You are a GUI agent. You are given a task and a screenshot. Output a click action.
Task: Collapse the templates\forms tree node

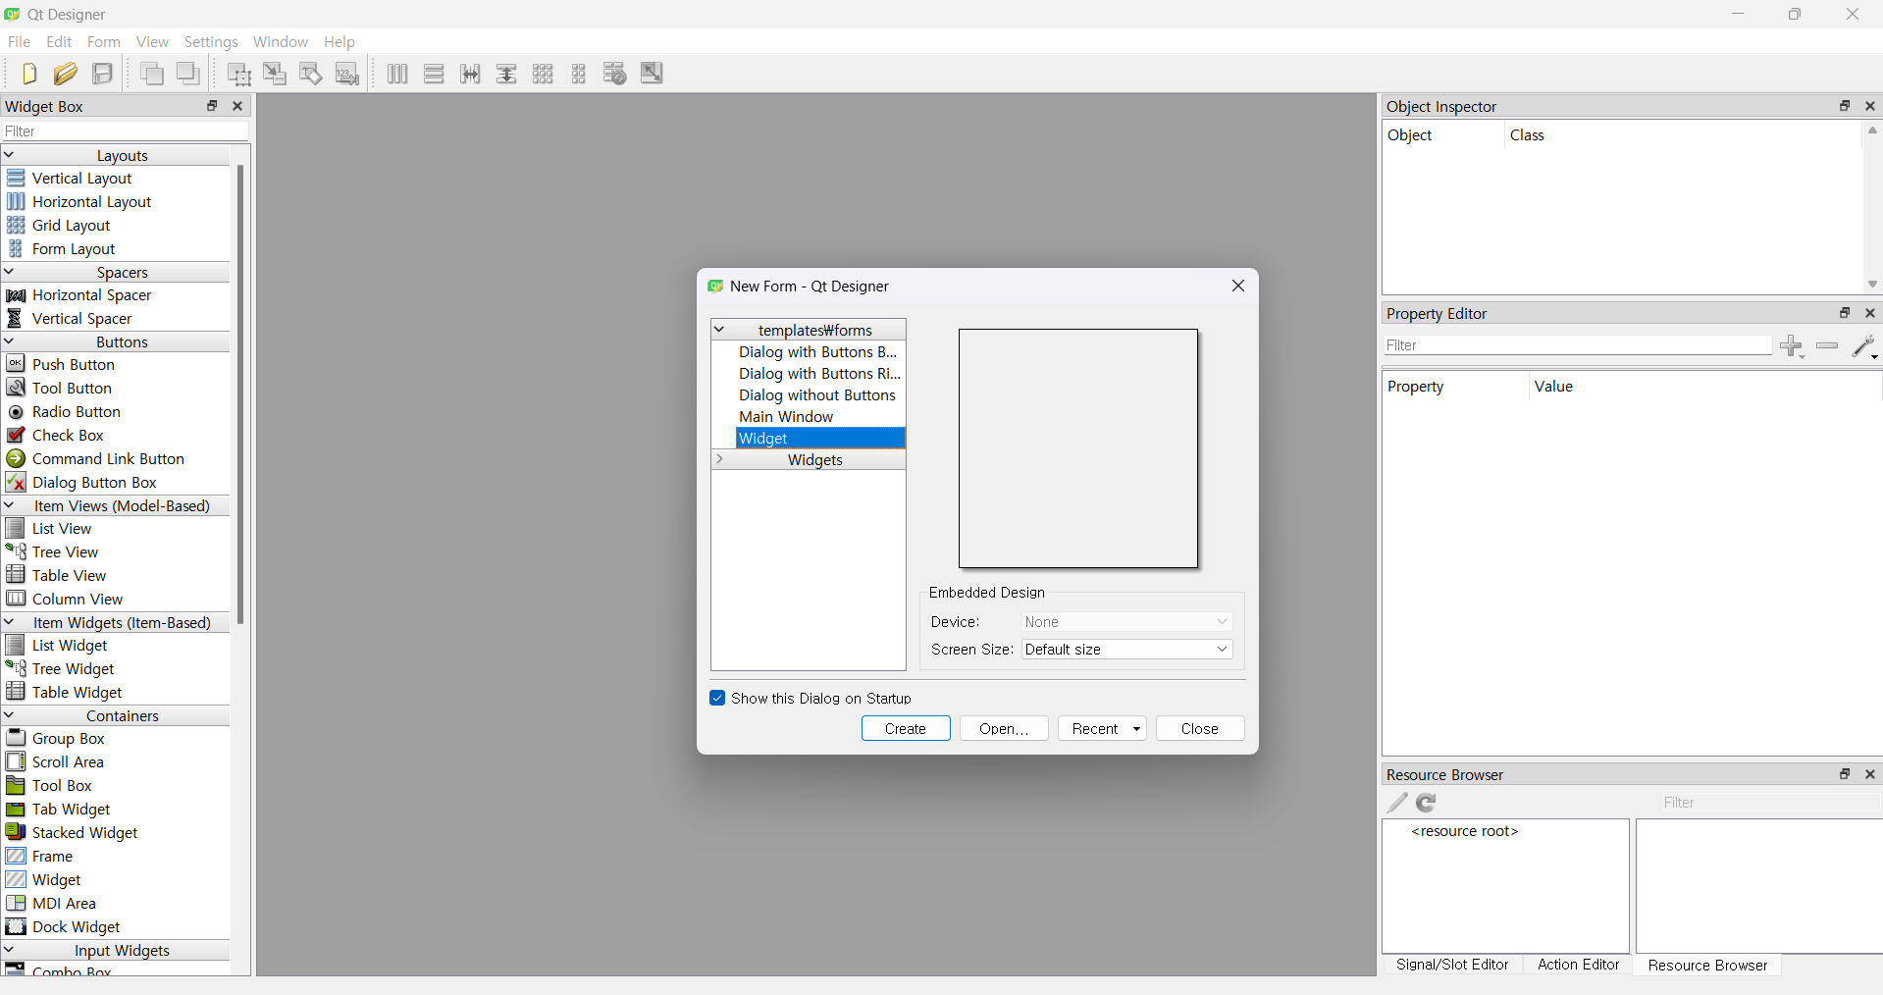719,330
